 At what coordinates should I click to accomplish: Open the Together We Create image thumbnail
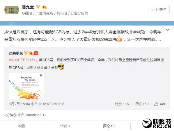tap(26, 86)
